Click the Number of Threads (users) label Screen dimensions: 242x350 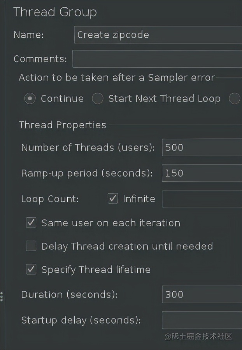click(x=88, y=148)
